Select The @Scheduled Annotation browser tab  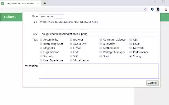point(21,3)
